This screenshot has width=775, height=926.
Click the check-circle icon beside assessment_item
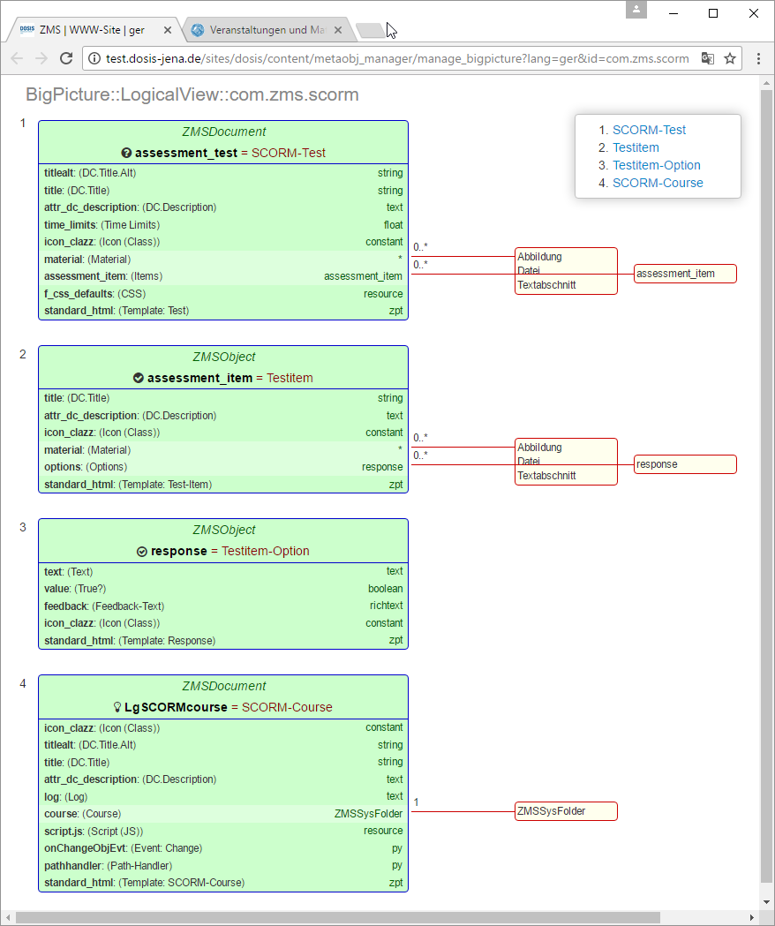[139, 378]
